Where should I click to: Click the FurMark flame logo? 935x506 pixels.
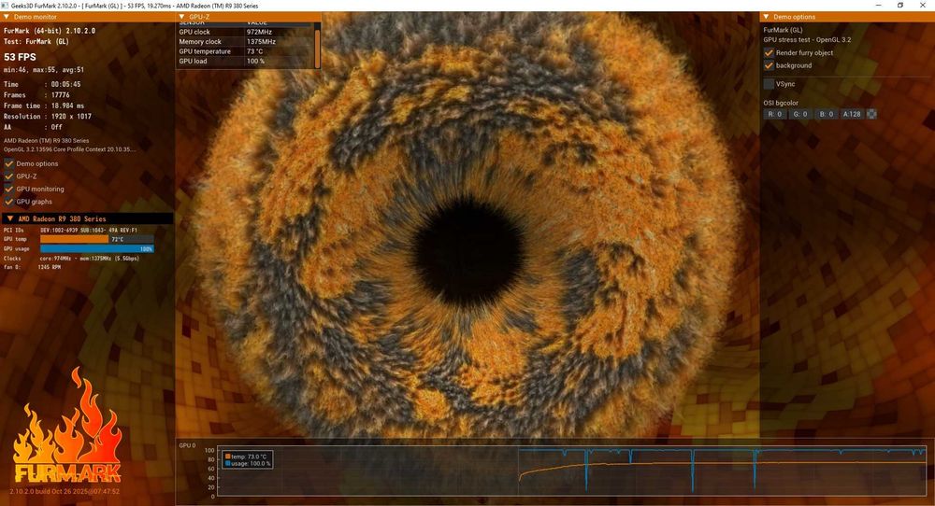point(67,426)
